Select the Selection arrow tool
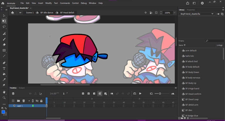 tap(4, 15)
